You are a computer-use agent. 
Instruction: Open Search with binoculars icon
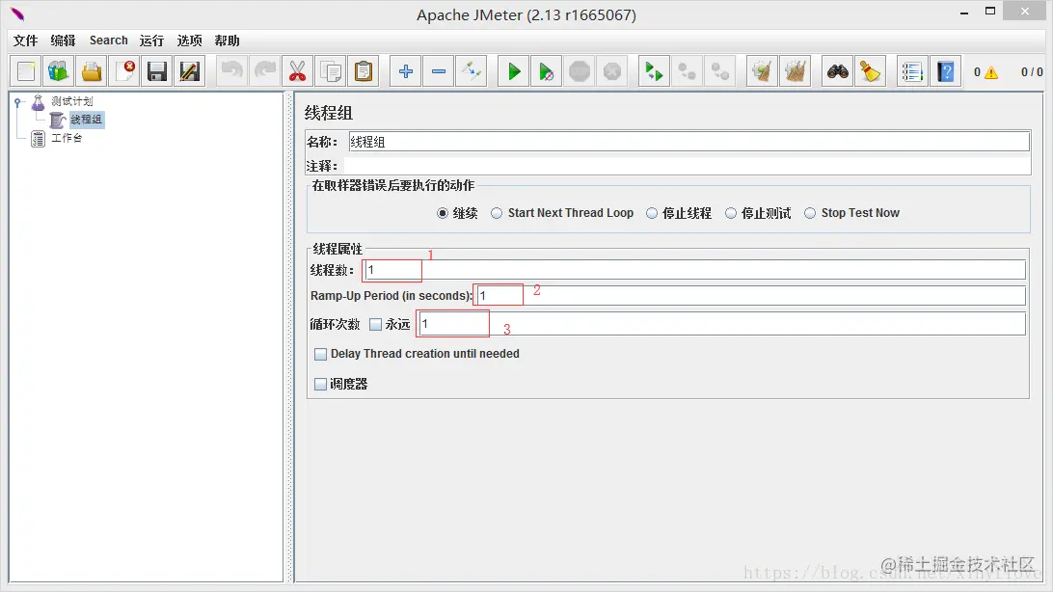click(x=837, y=71)
